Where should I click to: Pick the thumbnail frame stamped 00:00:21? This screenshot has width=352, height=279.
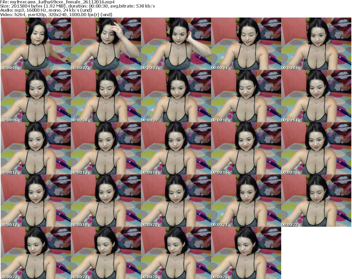(x=246, y=201)
